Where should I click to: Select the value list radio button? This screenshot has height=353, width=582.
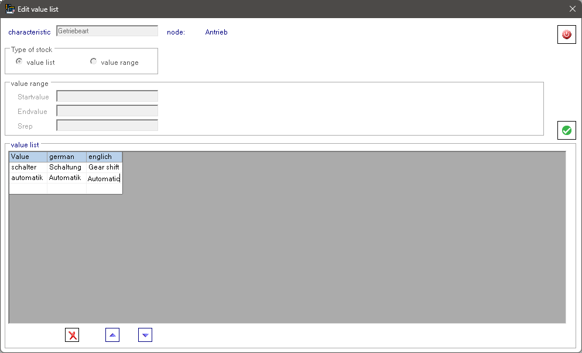click(x=19, y=62)
